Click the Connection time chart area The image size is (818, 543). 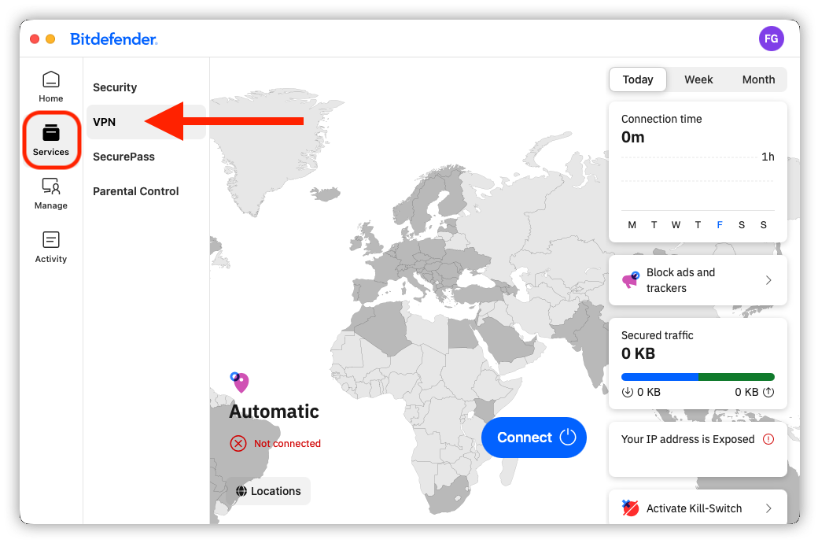tap(698, 183)
